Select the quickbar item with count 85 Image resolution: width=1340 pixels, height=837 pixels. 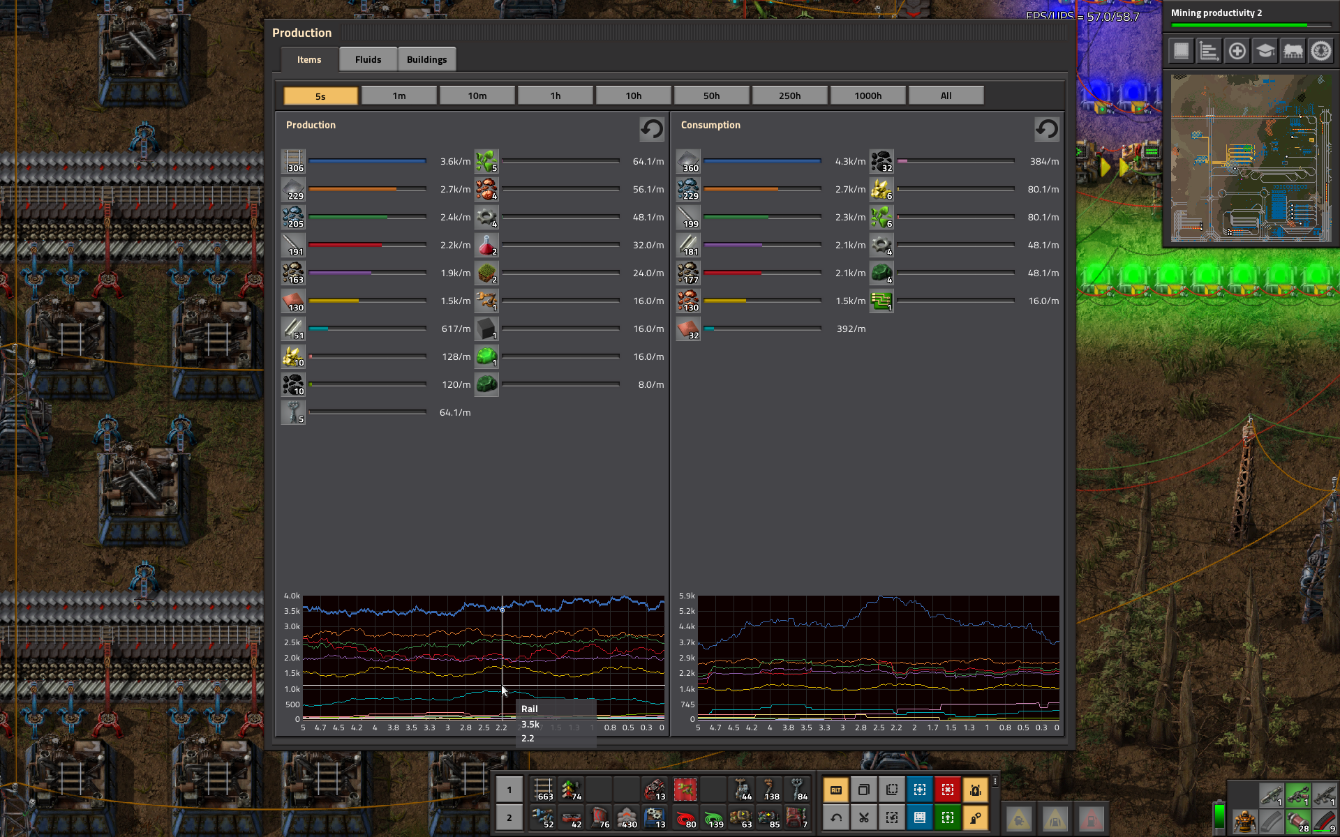point(770,817)
